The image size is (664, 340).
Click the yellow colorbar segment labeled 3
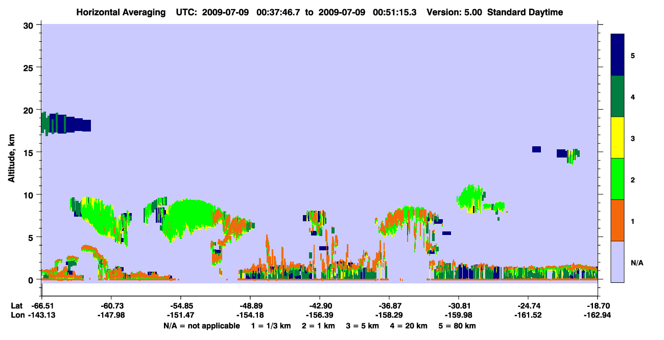tap(618, 137)
